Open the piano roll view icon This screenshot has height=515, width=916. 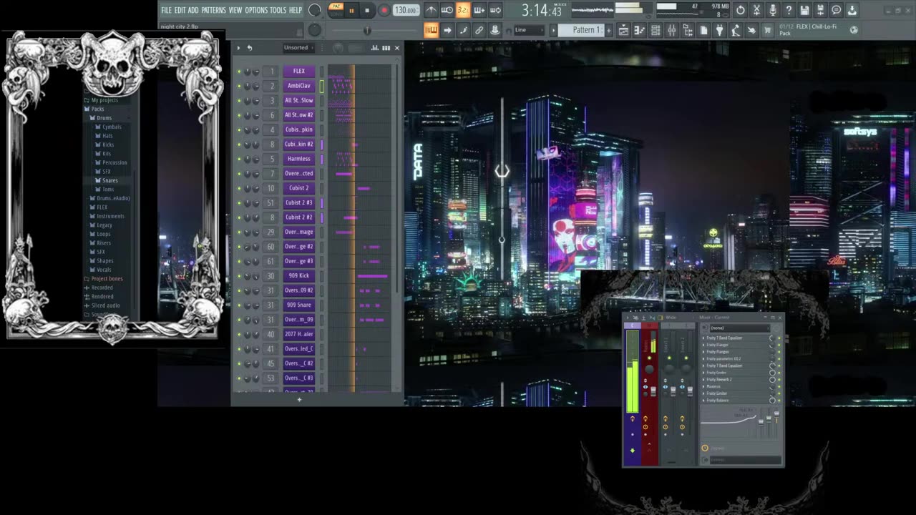click(x=639, y=30)
